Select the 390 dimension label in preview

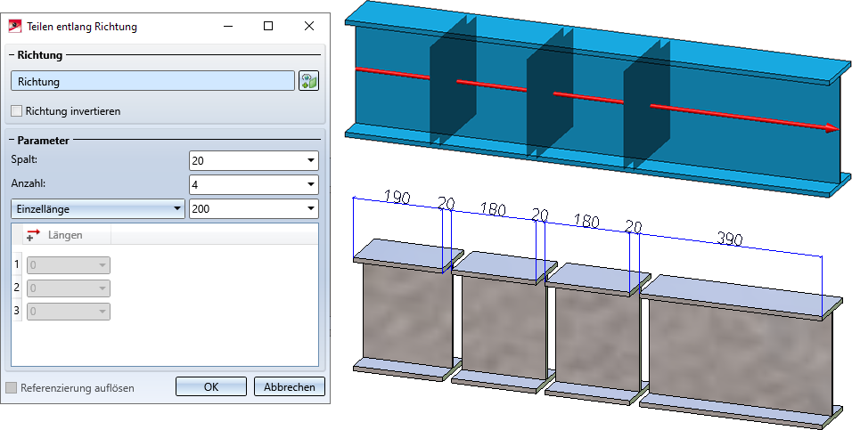tap(730, 238)
